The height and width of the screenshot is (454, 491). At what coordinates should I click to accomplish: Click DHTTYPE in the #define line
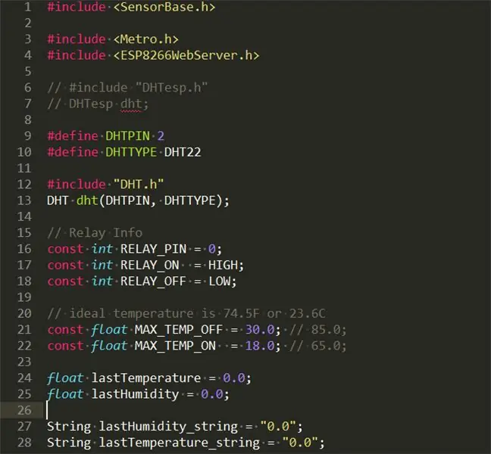tap(131, 152)
